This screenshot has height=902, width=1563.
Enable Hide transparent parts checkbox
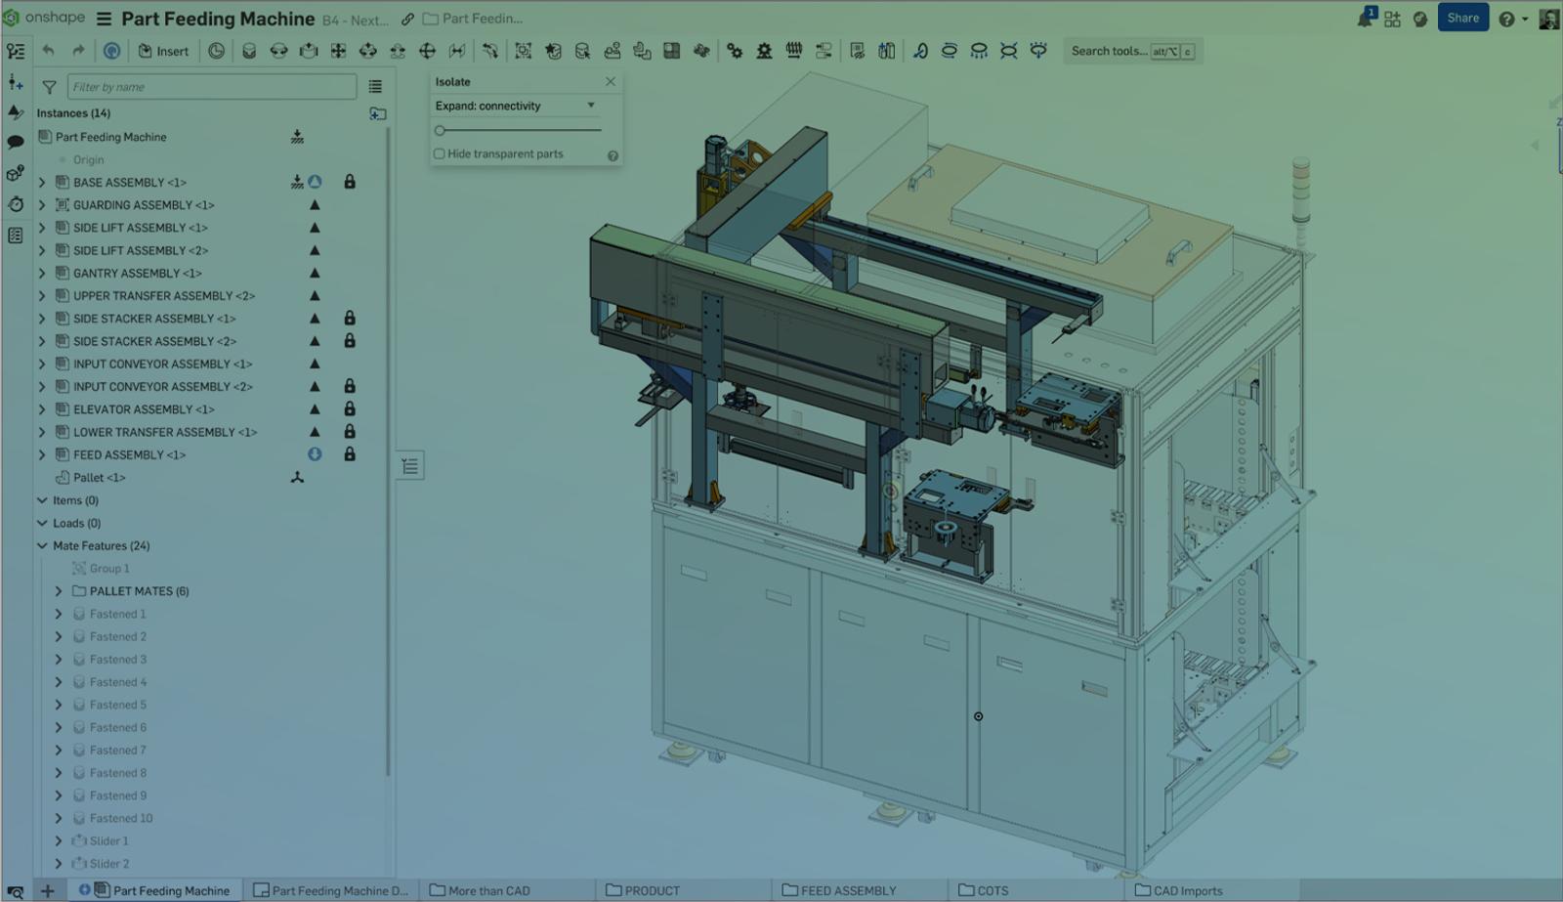(x=440, y=153)
